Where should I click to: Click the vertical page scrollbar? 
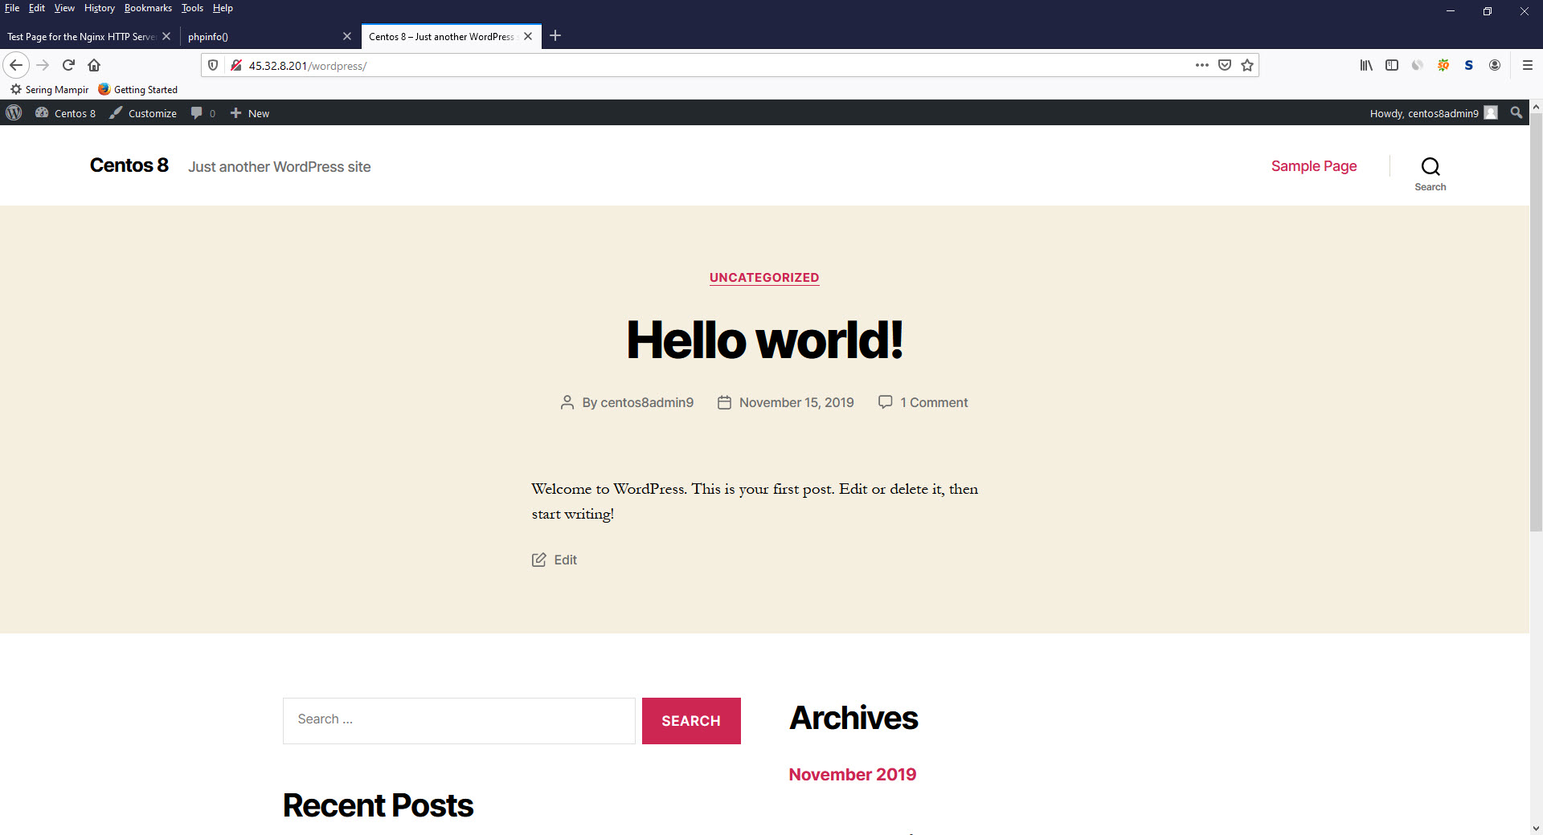1536,321
